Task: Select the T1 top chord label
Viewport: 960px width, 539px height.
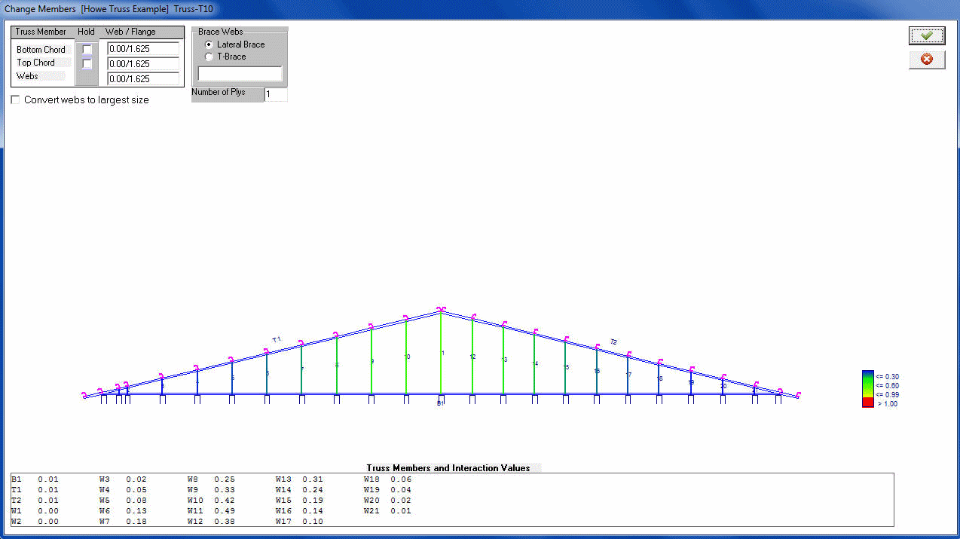Action: 277,339
